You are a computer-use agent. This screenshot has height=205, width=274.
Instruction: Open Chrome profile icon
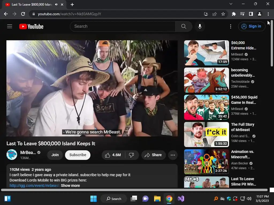[260, 14]
